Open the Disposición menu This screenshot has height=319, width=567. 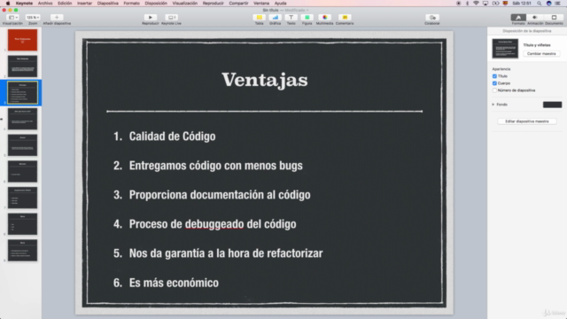click(x=156, y=4)
